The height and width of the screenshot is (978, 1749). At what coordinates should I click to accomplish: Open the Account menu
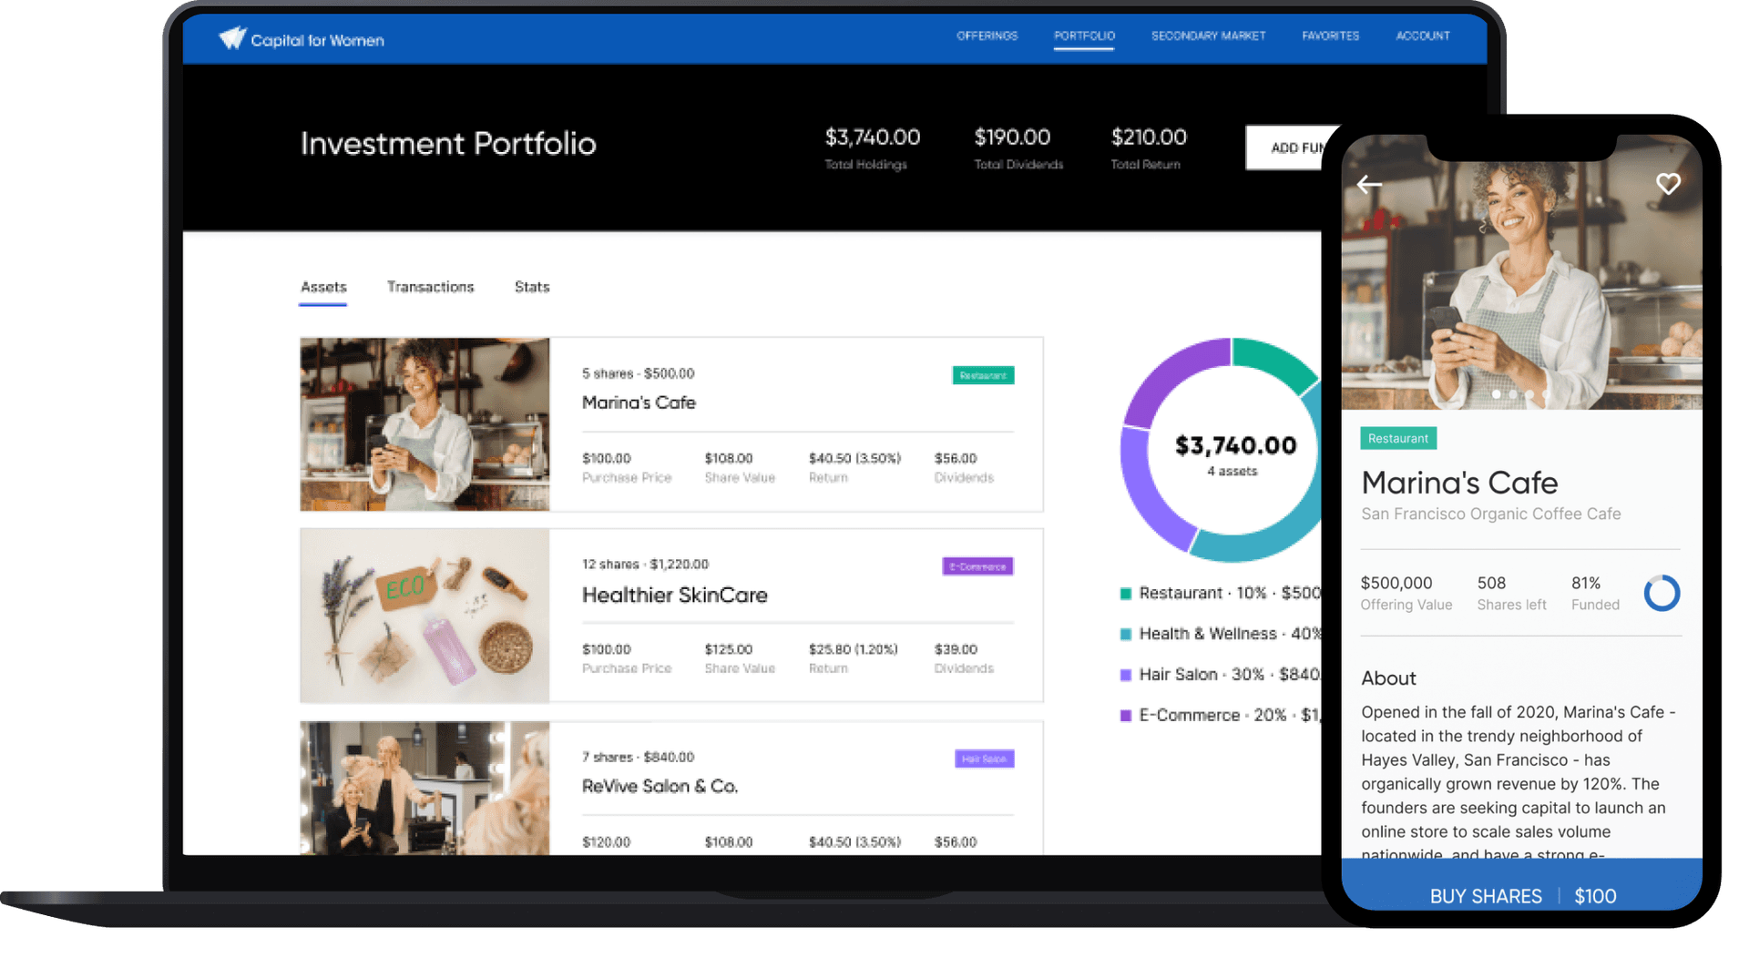point(1422,36)
